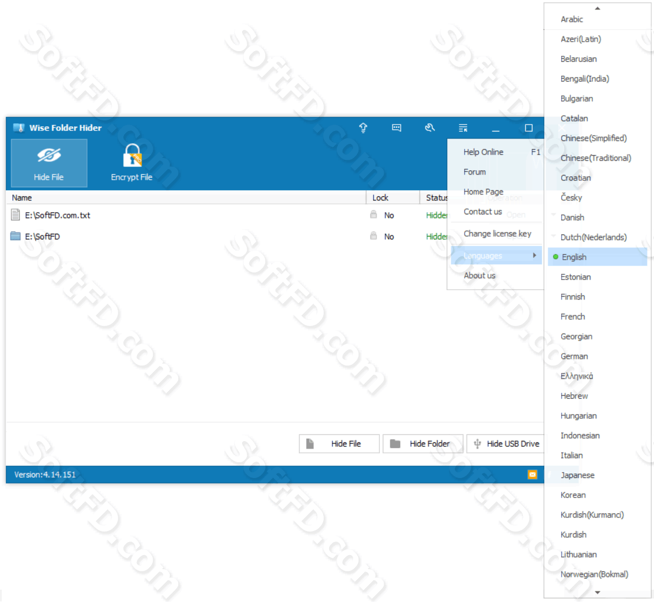Click the Wise Folder Hider app logo
654x602 pixels.
(x=18, y=127)
